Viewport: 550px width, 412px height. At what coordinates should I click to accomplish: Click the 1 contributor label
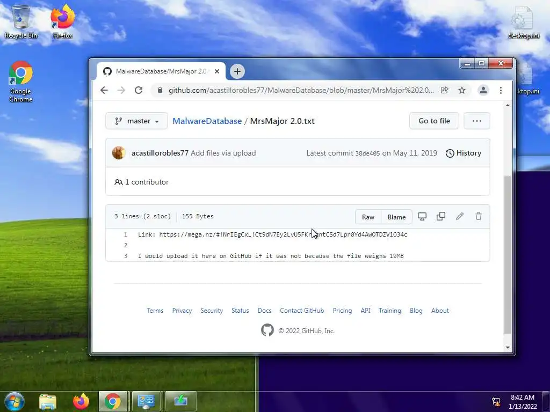(x=142, y=182)
